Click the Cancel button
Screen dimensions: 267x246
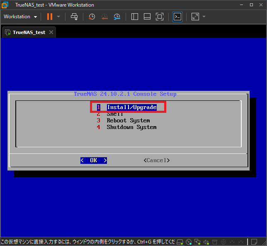pyautogui.click(x=157, y=161)
